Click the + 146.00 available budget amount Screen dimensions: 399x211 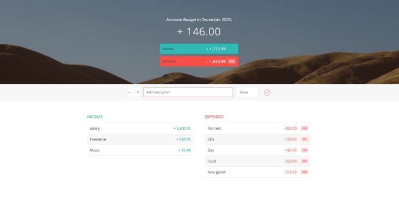point(199,31)
